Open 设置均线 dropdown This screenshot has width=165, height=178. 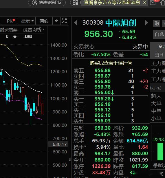[x=34, y=30]
